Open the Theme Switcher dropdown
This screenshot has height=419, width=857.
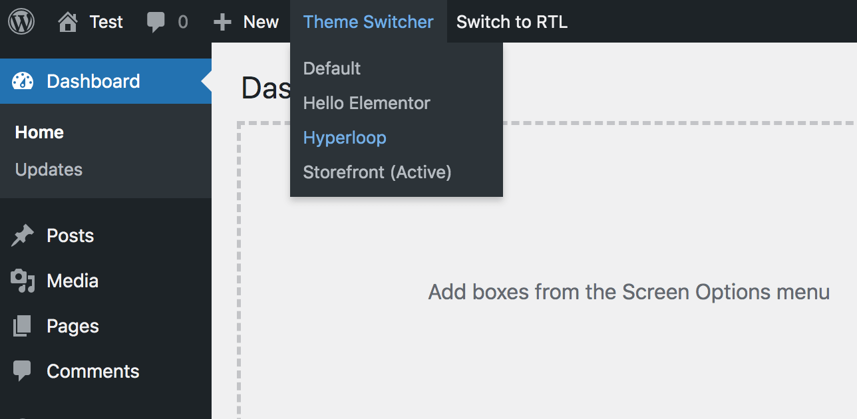[x=368, y=21]
